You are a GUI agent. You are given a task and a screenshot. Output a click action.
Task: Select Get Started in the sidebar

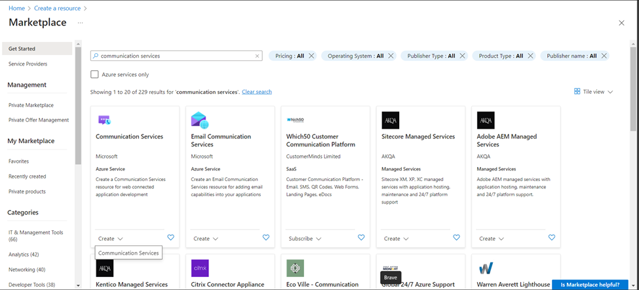pos(37,49)
